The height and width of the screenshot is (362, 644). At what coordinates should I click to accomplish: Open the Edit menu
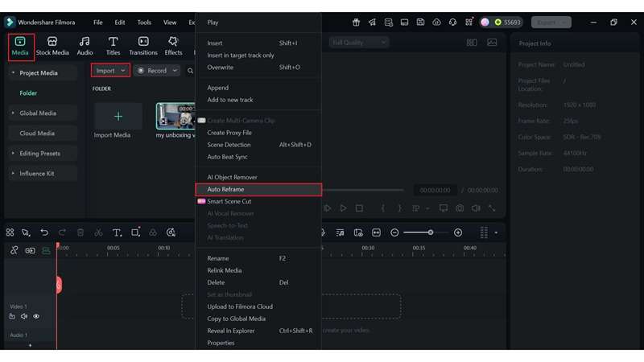coord(119,23)
